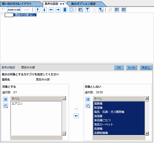Image resolution: width=154 pixels, height=143 pixels.
Task: Click the trash delete icon in toolbar
Action: 65,10
